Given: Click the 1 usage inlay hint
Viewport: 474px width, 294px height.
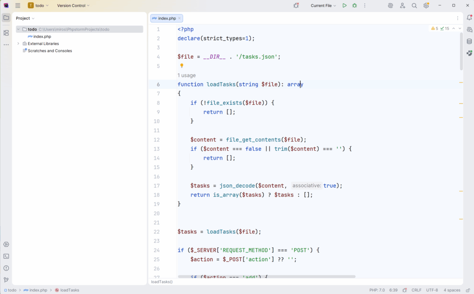Looking at the screenshot, I should (187, 75).
